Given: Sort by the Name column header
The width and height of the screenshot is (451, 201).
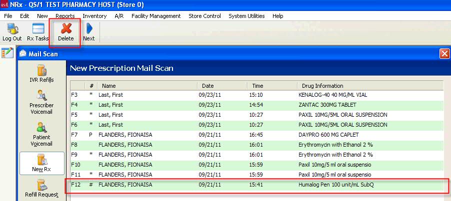Looking at the screenshot, I should (147, 86).
